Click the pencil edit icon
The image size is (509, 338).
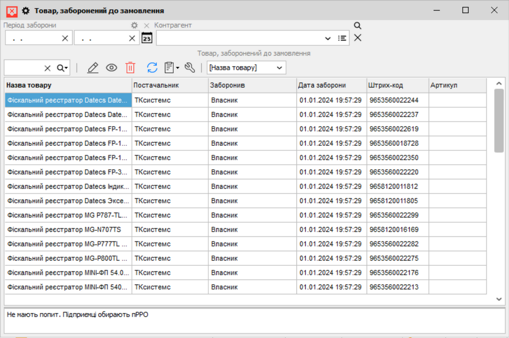click(x=93, y=68)
